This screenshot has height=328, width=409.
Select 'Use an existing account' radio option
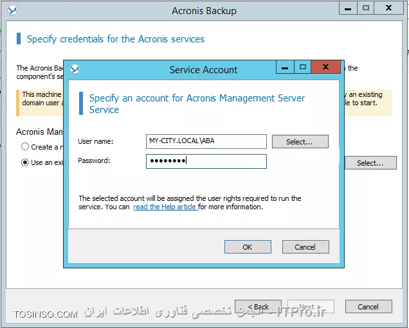(25, 162)
